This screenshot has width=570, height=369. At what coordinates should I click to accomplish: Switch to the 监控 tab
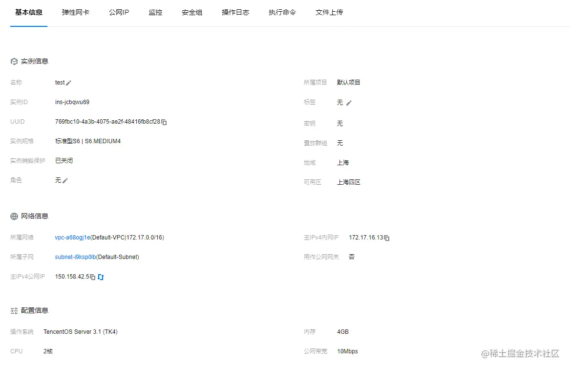tap(156, 12)
